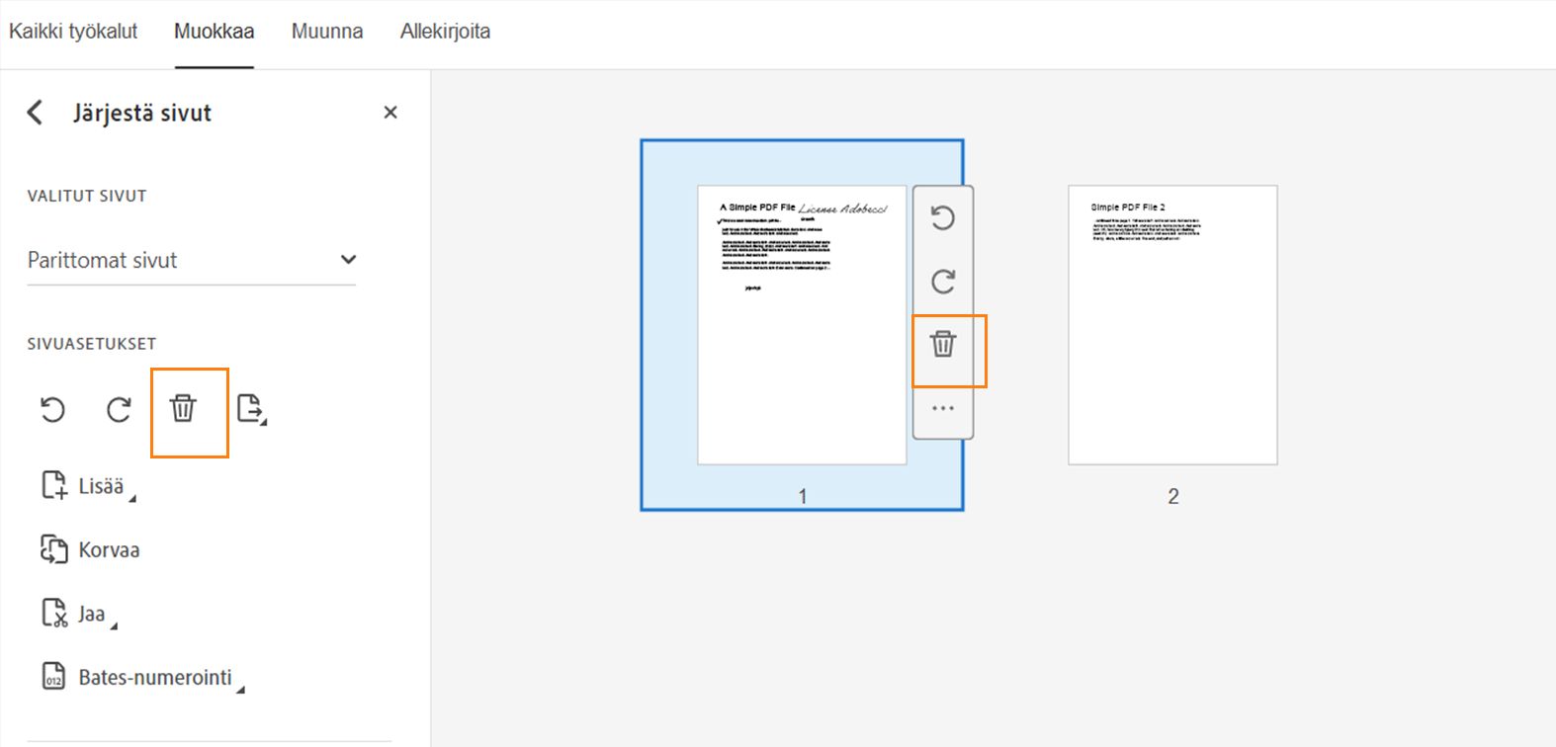Select page 2 thumbnail

click(1172, 325)
